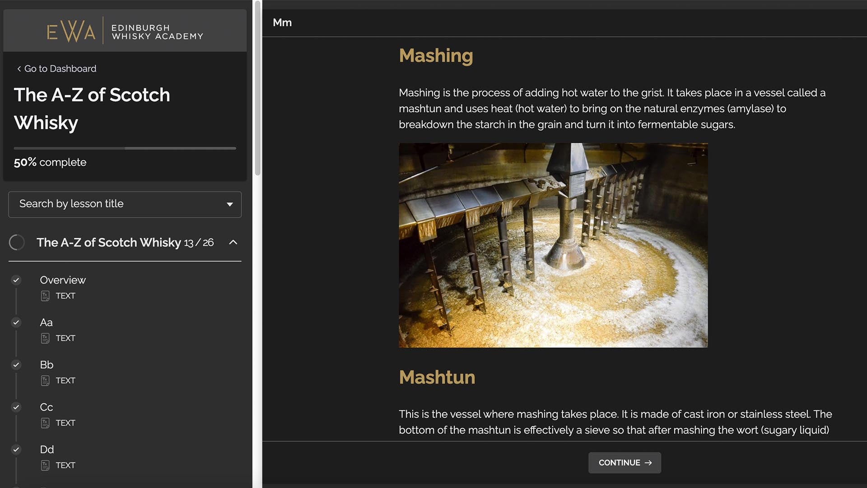Click the completed checkmark beside Overview

pos(16,280)
